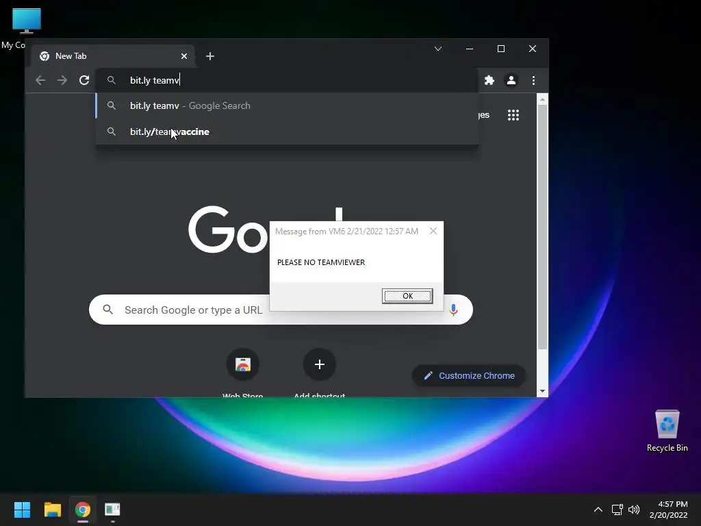The height and width of the screenshot is (526, 701).
Task: Click the Customize Chrome button
Action: [x=468, y=376]
